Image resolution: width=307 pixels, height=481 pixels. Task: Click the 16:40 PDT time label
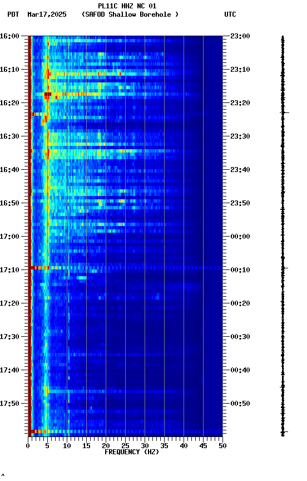coord(9,170)
